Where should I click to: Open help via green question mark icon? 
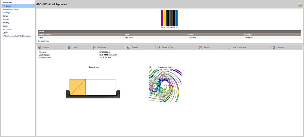pos(300,5)
